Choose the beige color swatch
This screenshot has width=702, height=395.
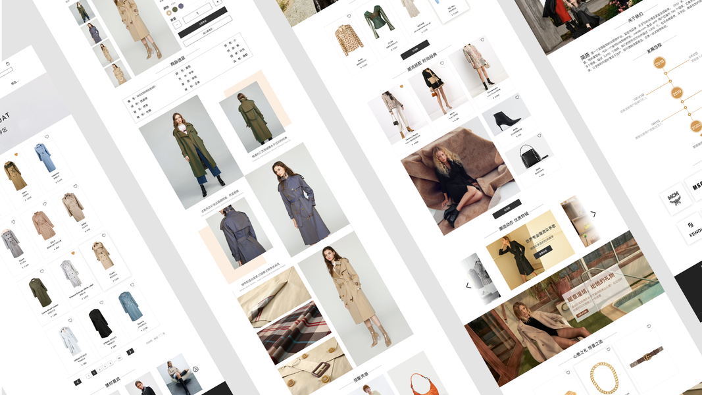[169, 13]
